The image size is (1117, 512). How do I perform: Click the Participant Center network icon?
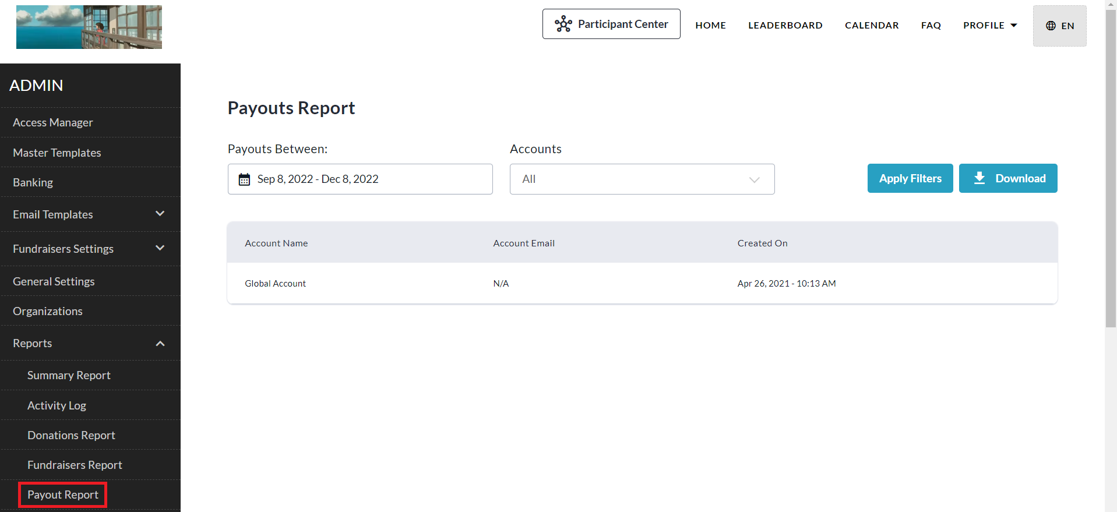click(x=563, y=24)
